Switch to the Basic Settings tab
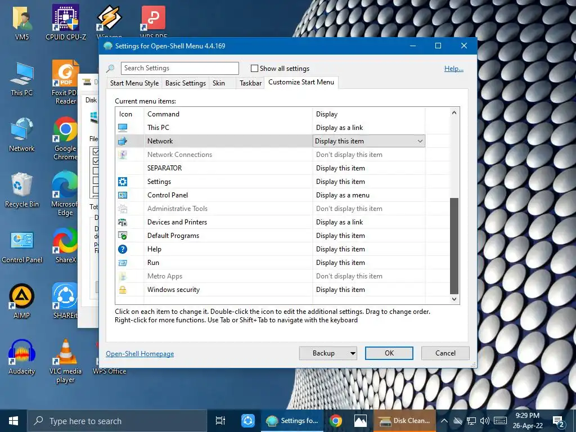Image resolution: width=576 pixels, height=432 pixels. 186,83
